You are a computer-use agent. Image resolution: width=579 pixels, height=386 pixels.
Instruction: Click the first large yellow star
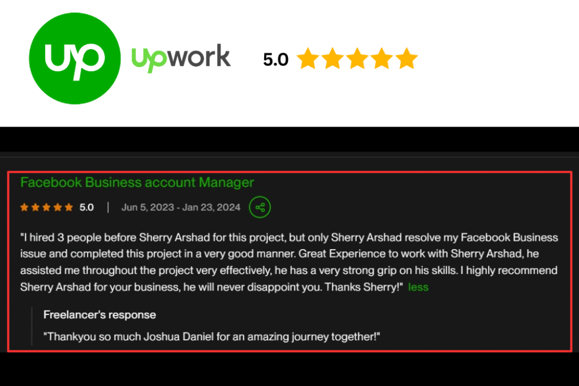(308, 59)
